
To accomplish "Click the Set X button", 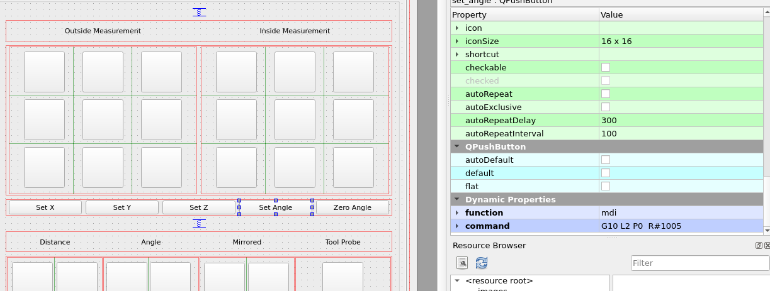I will point(45,207).
